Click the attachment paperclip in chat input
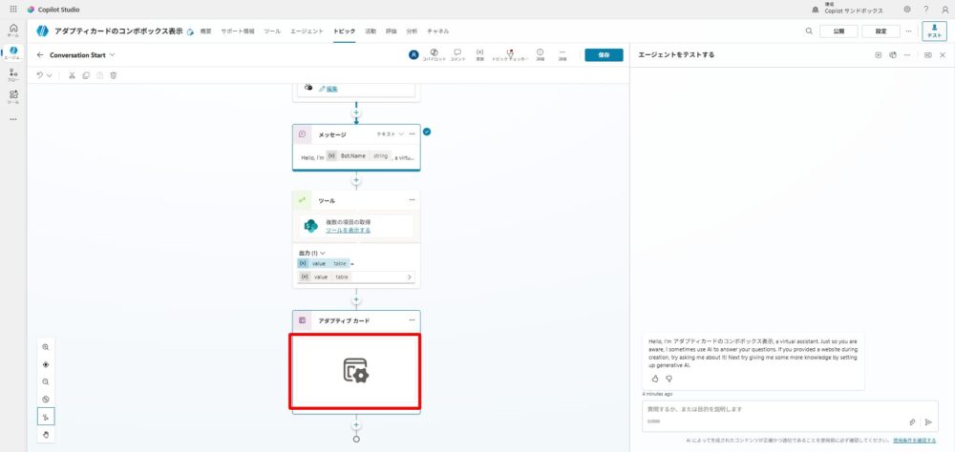Viewport: 955px width, 452px height. pyautogui.click(x=912, y=421)
